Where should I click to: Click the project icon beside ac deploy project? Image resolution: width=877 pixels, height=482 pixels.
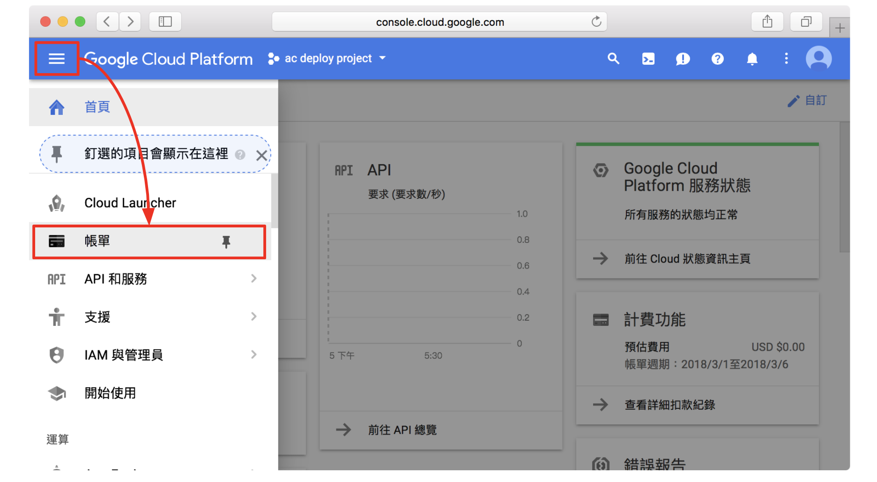point(274,59)
